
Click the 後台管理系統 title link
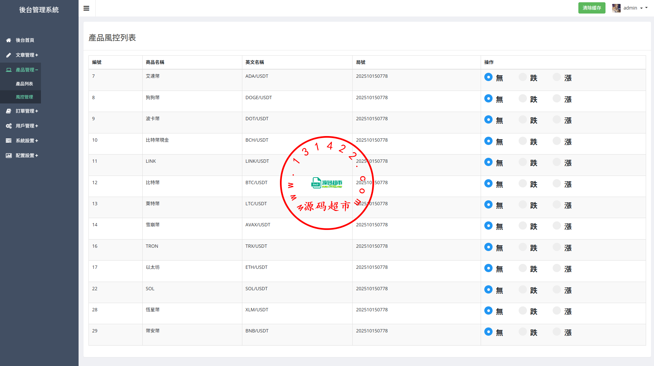pos(39,10)
